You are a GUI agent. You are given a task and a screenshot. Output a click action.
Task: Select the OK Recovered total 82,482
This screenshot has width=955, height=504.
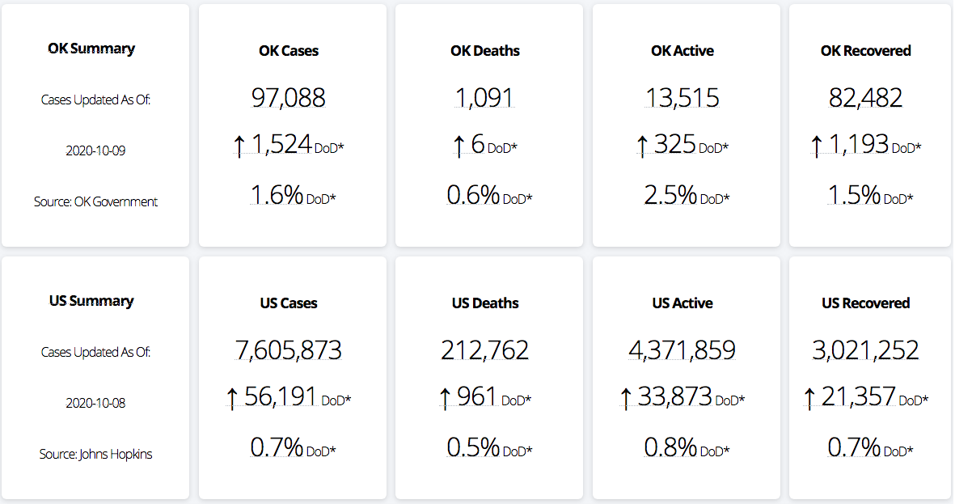pyautogui.click(x=865, y=98)
